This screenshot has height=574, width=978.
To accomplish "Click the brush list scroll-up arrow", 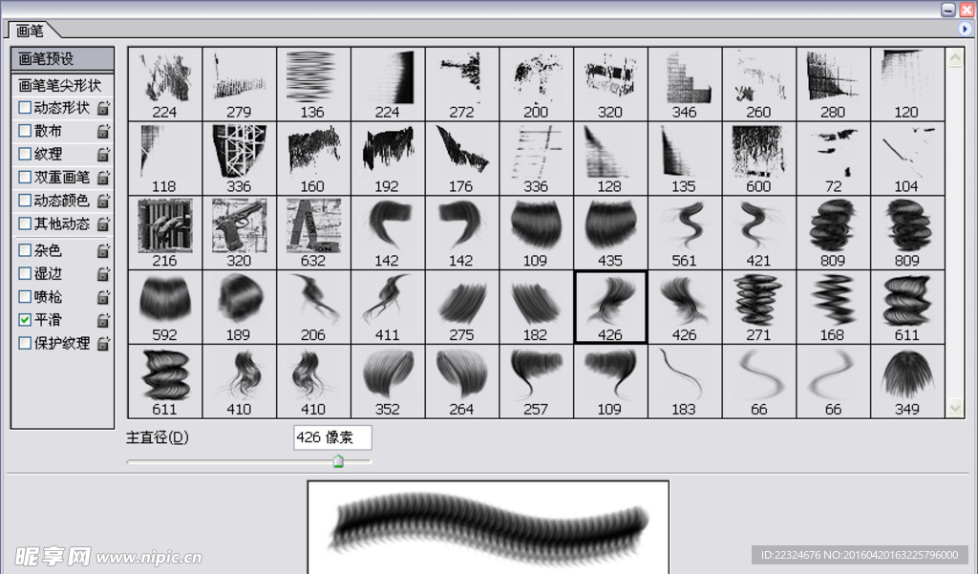I will [x=955, y=58].
